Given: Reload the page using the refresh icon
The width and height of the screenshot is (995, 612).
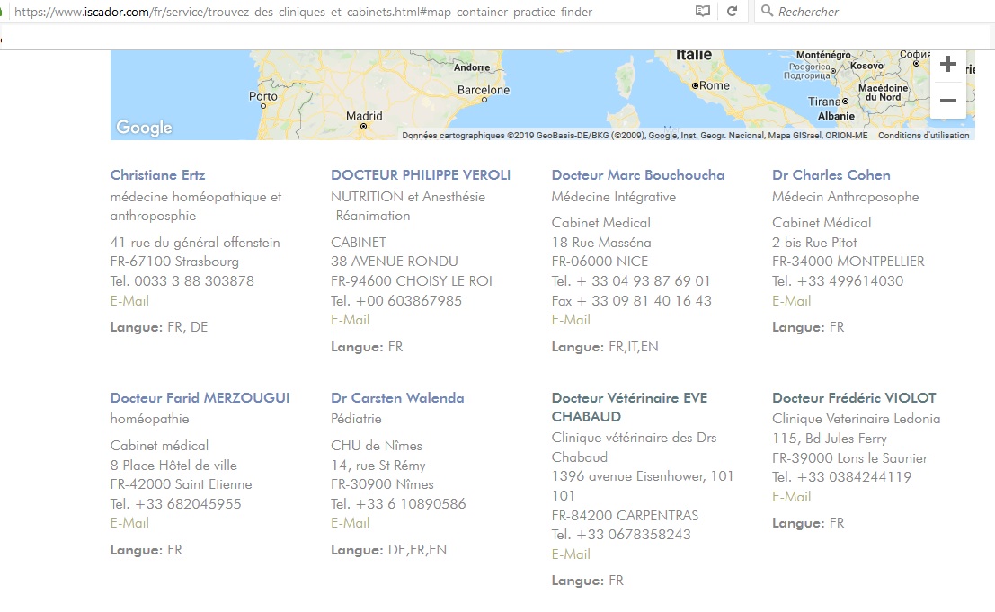Looking at the screenshot, I should click(x=733, y=12).
